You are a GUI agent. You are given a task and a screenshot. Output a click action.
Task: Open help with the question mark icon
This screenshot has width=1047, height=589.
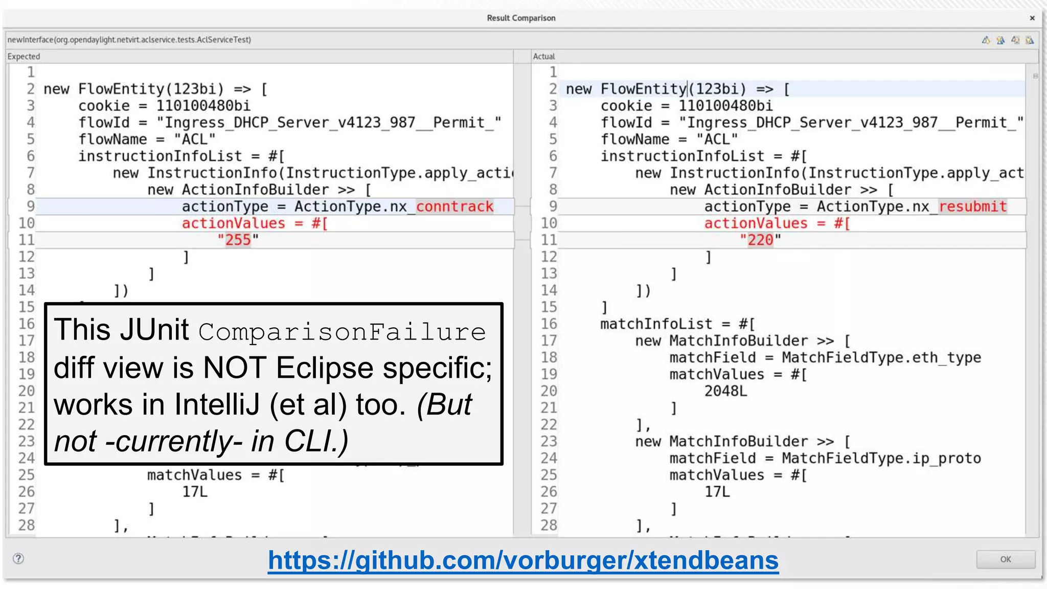tap(18, 558)
